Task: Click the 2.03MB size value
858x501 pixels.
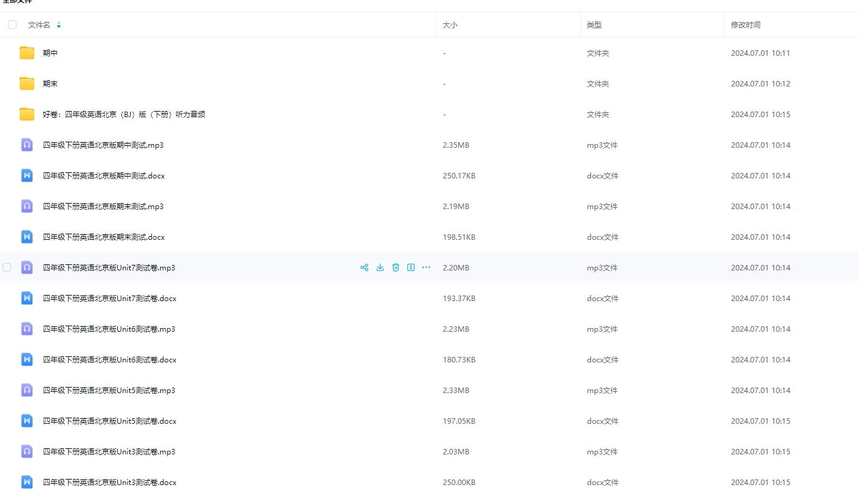Action: click(456, 452)
